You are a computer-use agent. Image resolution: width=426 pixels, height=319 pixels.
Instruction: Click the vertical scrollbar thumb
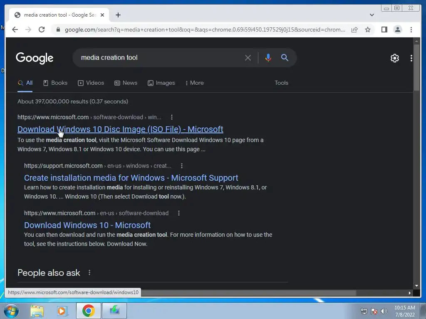416,67
